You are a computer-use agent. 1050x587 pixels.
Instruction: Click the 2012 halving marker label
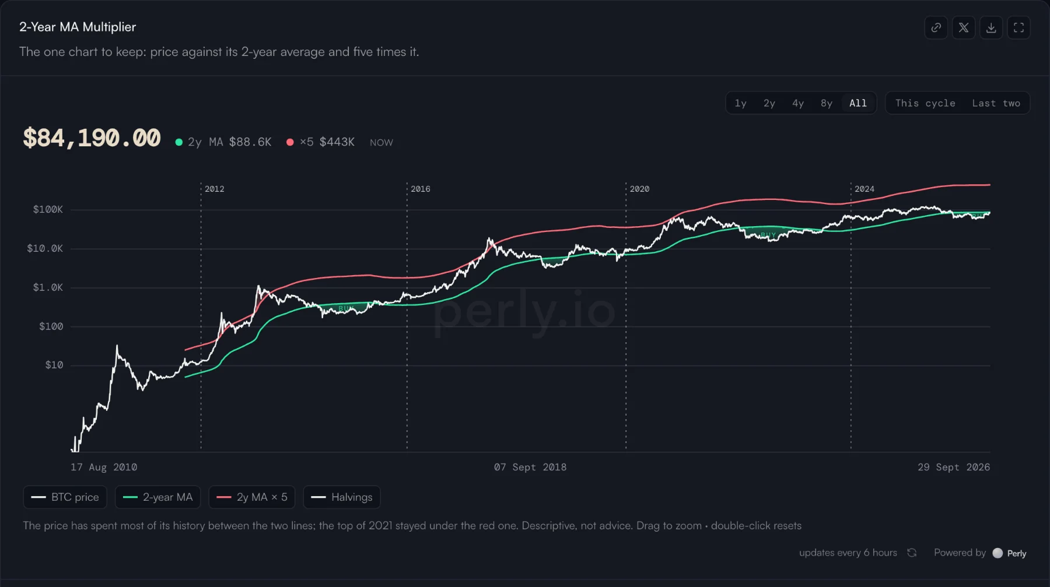pos(215,189)
